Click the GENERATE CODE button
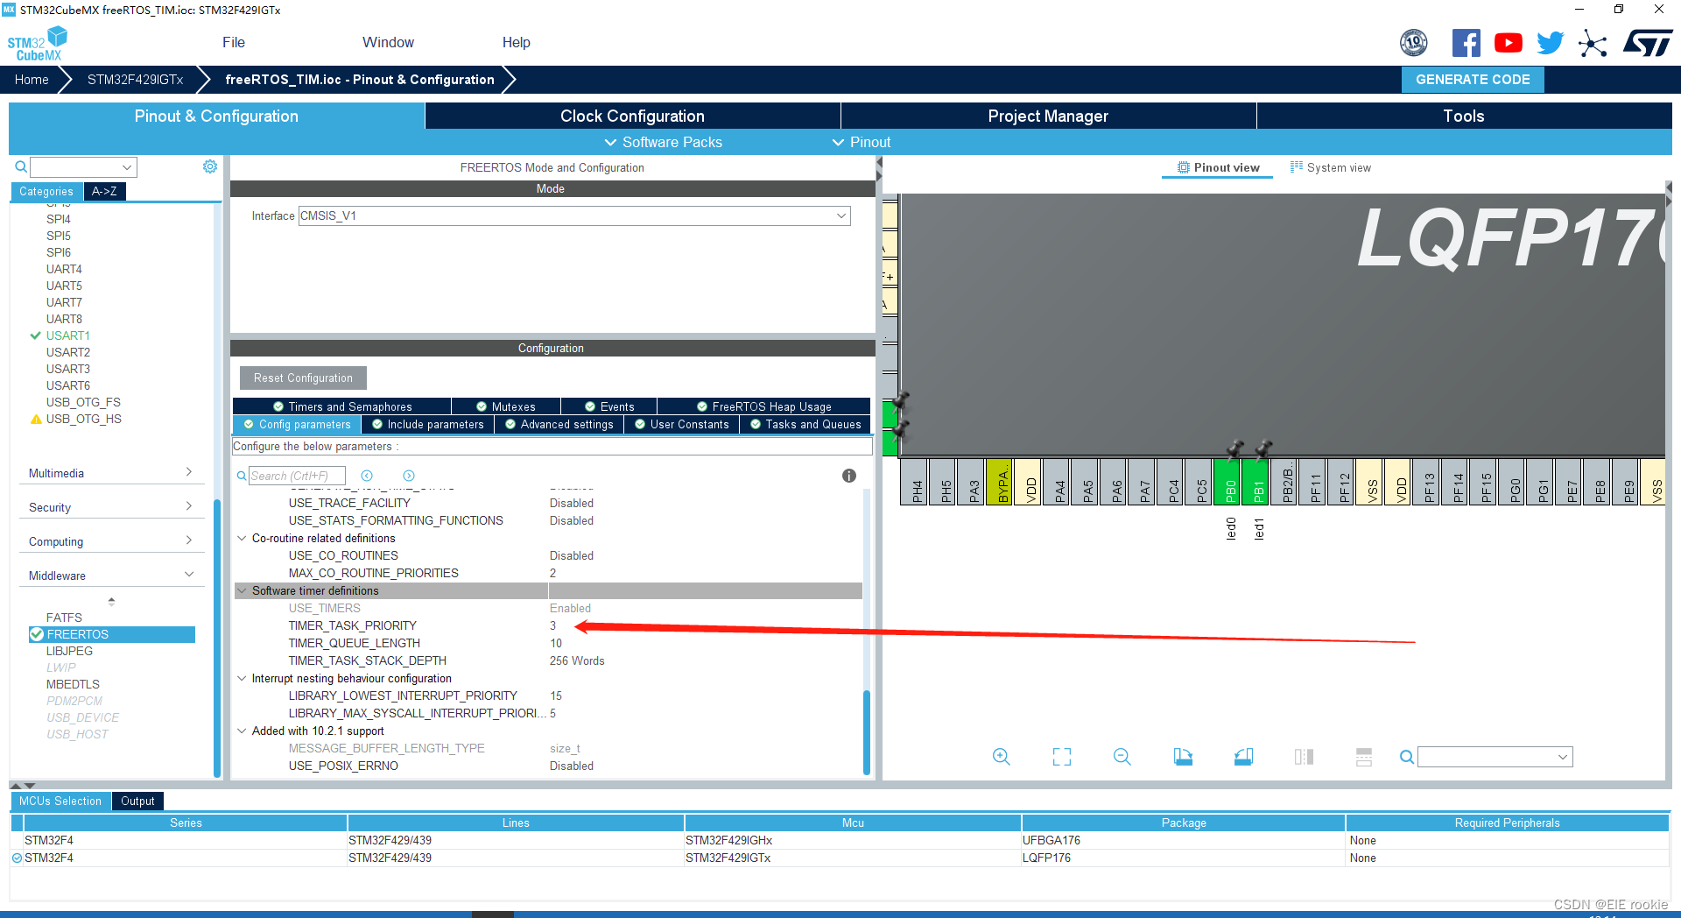 1473,79
